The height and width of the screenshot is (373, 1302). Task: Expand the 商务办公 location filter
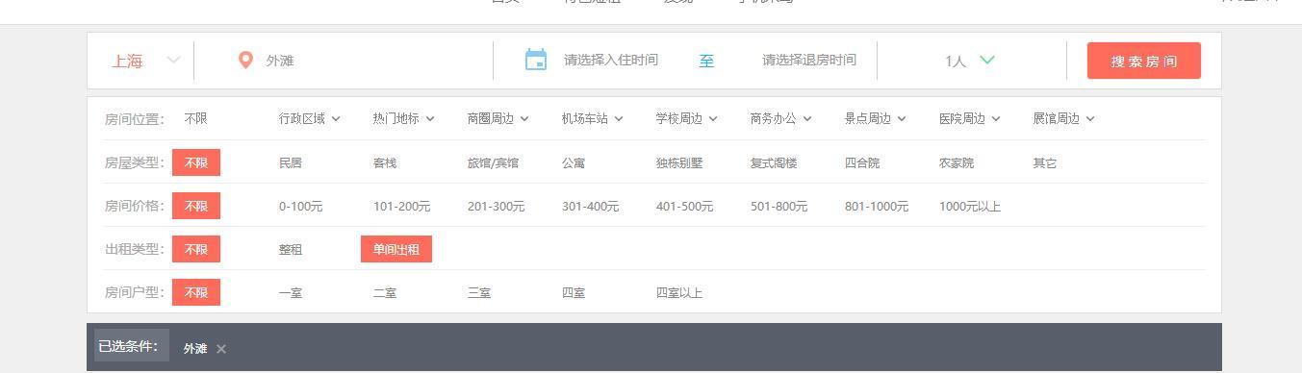(x=780, y=119)
